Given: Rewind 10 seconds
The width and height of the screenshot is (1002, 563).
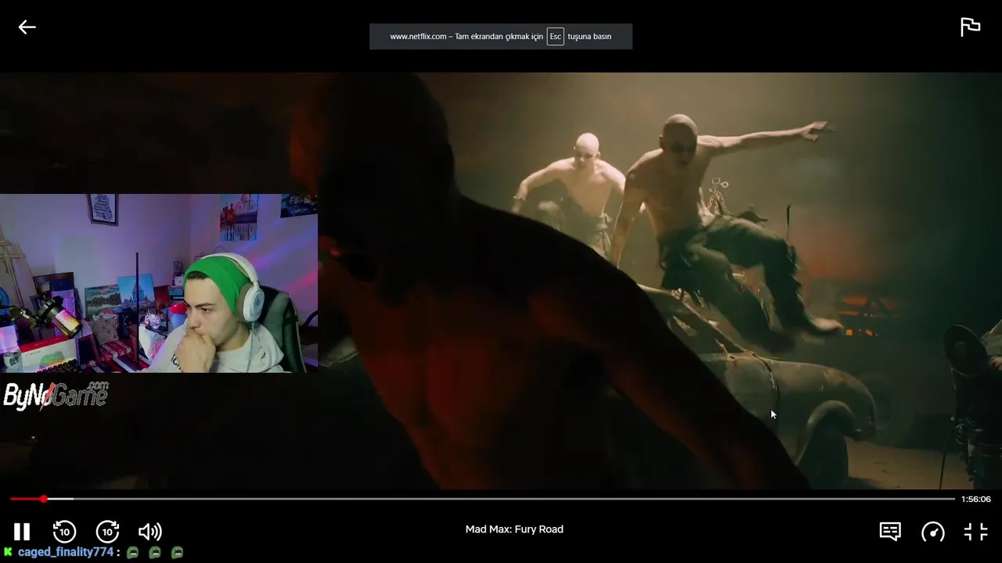Looking at the screenshot, I should [x=64, y=532].
